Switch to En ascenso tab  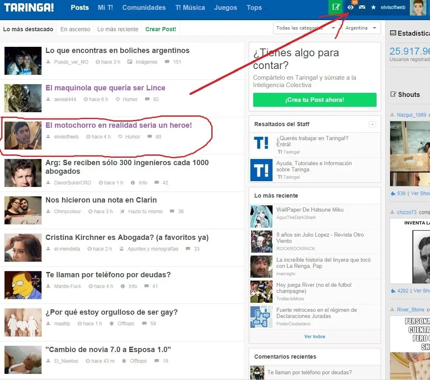pos(75,29)
